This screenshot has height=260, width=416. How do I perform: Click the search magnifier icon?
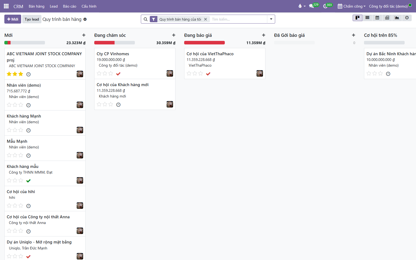(145, 19)
